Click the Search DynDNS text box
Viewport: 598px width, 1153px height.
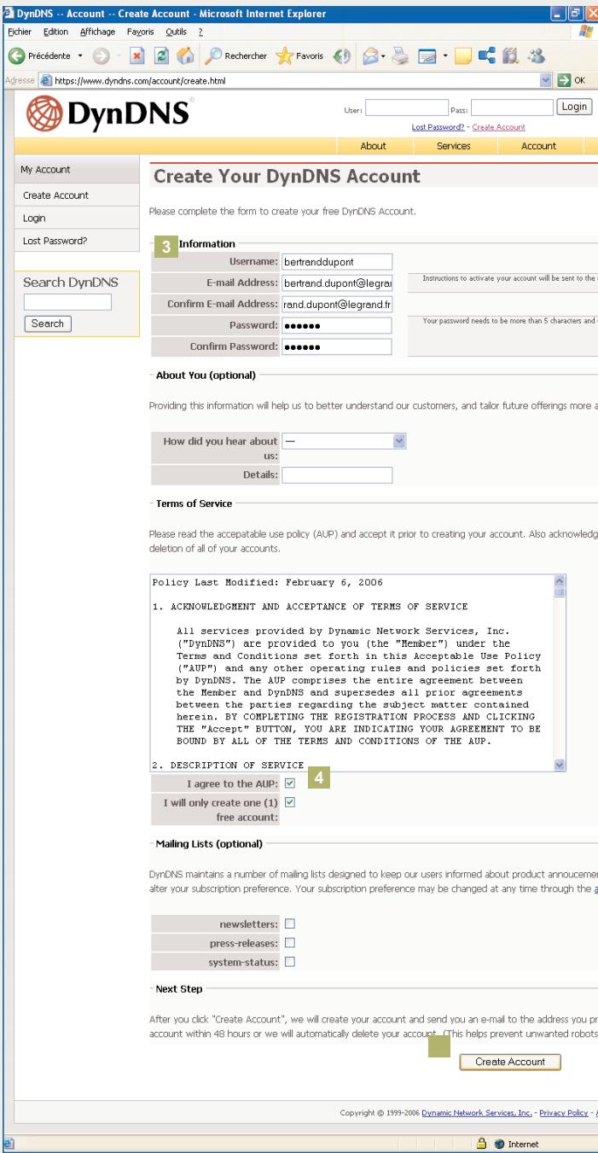67,301
